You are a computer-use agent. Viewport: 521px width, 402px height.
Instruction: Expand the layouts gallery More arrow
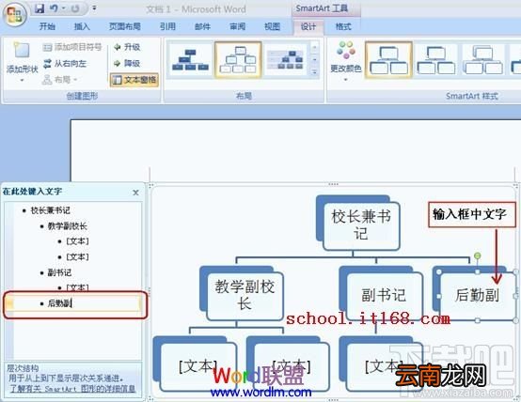314,71
